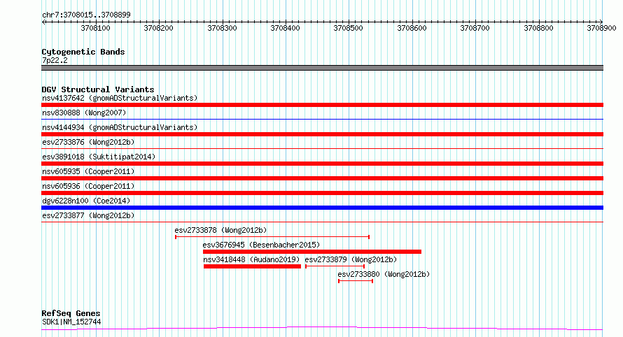Click the gray 7p22.2 cytogenetic band bar
The image size is (623, 337).
(x=322, y=68)
